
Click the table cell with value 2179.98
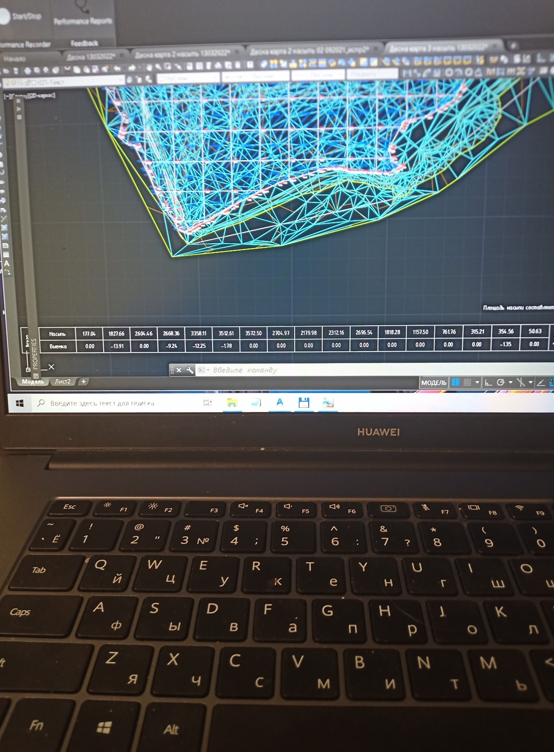click(x=309, y=333)
